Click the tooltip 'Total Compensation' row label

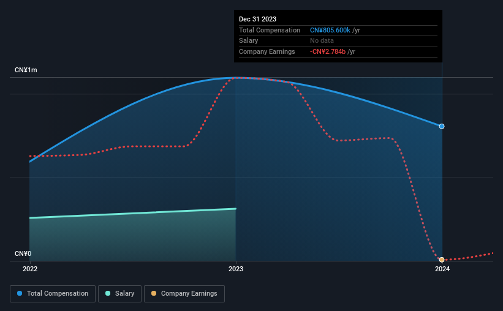(x=270, y=30)
